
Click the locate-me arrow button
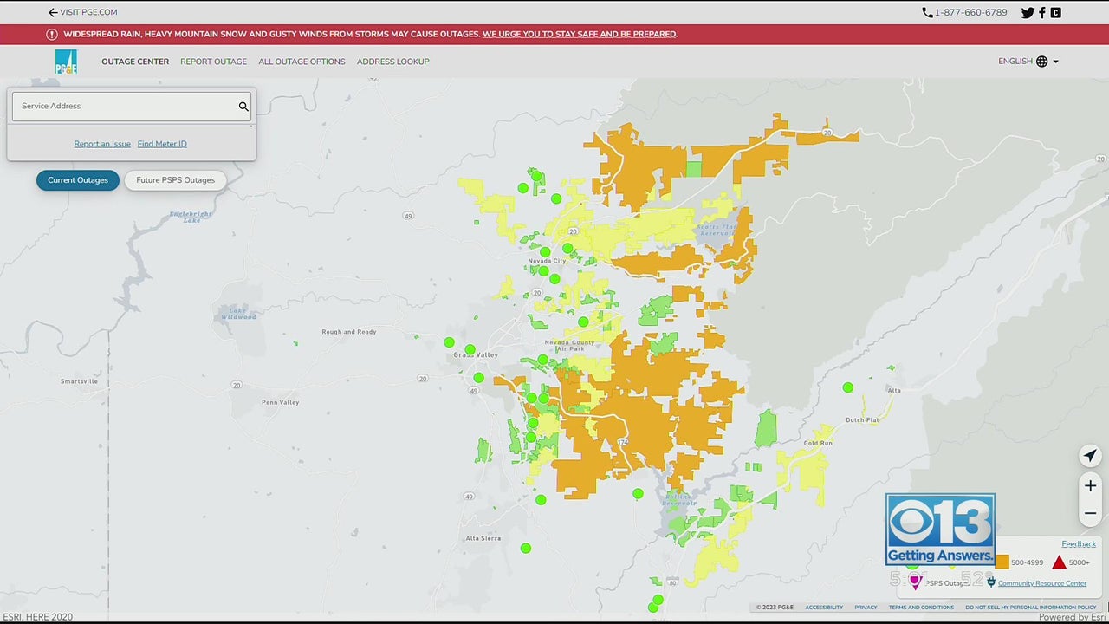pyautogui.click(x=1090, y=456)
